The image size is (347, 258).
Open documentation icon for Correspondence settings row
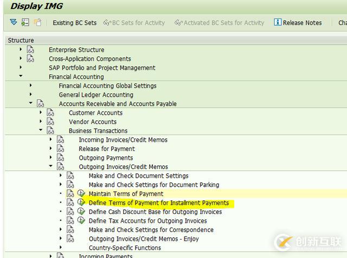pos(70,230)
